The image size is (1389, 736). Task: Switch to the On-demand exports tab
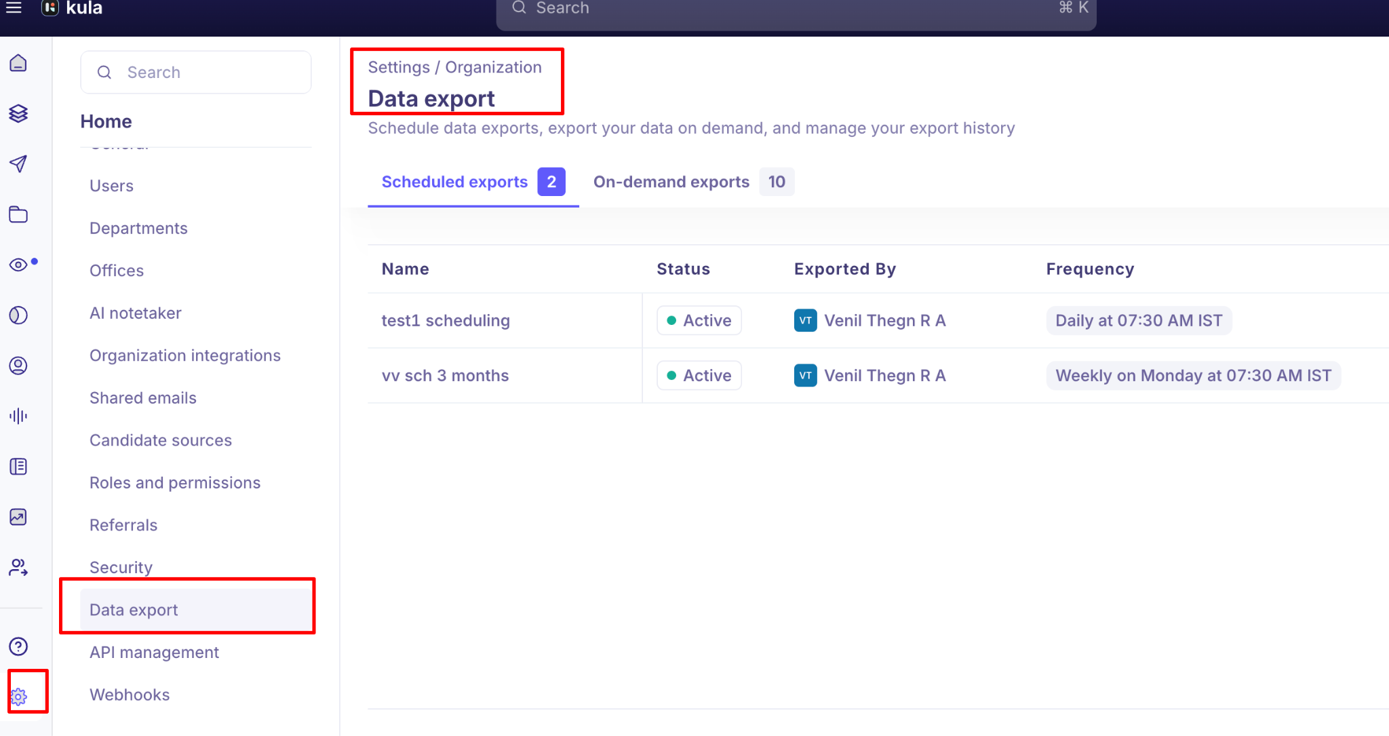click(x=671, y=182)
